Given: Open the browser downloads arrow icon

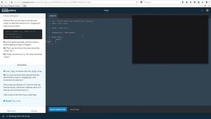Looking at the screenshot, I should 183,2.
